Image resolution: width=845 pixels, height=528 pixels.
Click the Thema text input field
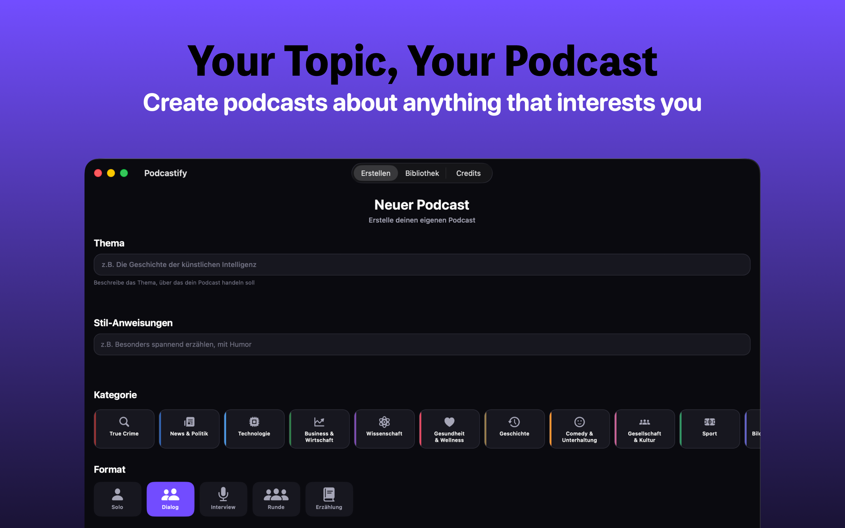click(422, 265)
